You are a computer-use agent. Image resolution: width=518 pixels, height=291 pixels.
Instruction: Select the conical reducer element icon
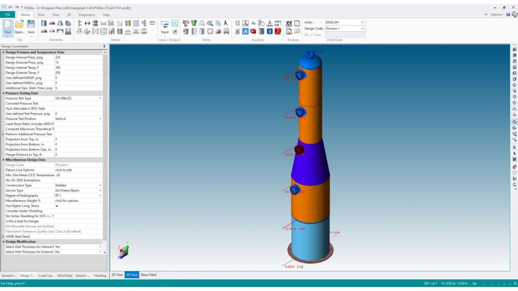(60, 23)
